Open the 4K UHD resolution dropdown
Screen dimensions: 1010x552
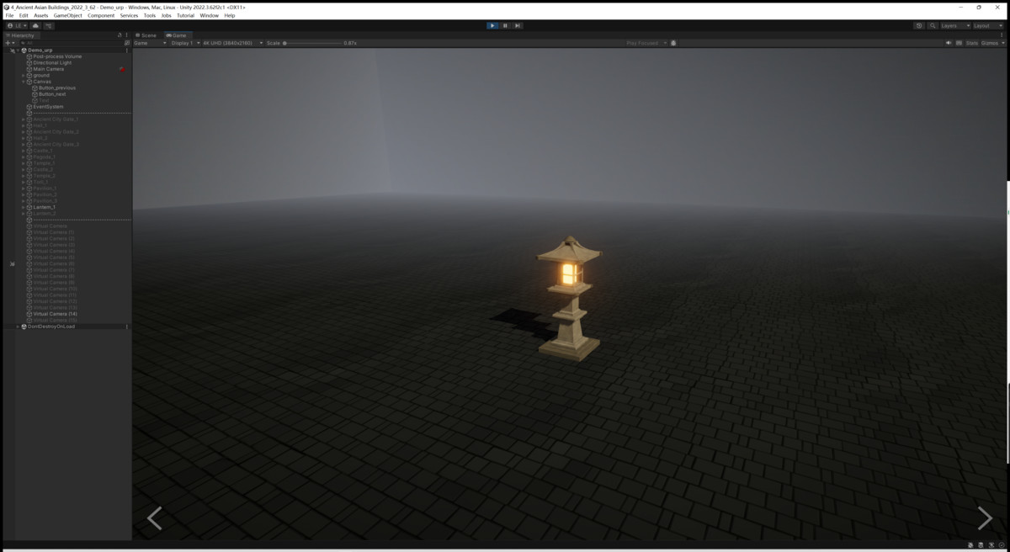pos(231,43)
